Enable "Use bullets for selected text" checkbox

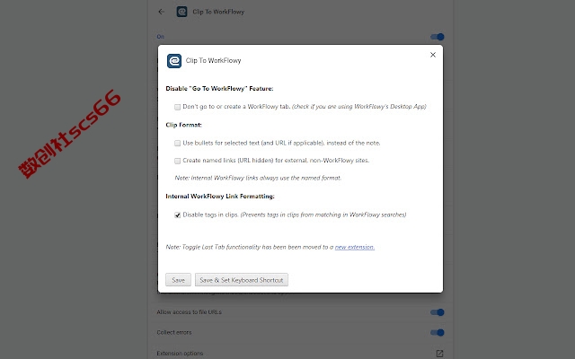click(x=178, y=144)
